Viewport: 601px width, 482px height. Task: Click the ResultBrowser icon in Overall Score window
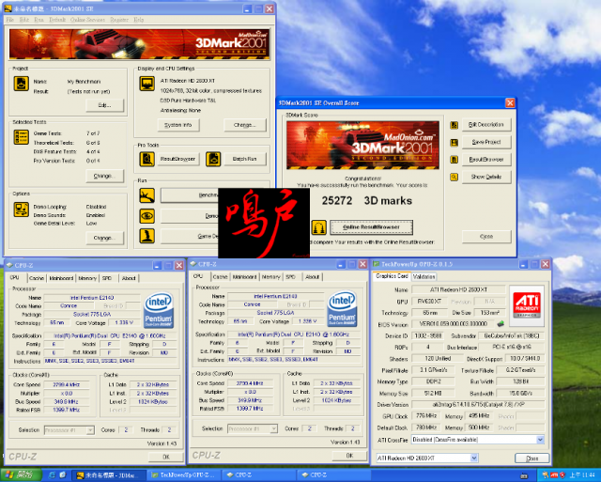(455, 160)
